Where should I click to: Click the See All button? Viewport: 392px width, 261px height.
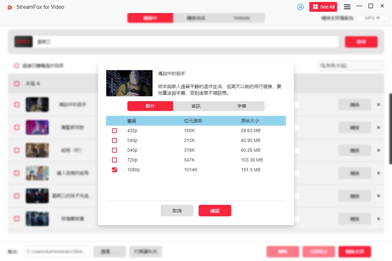pos(323,7)
